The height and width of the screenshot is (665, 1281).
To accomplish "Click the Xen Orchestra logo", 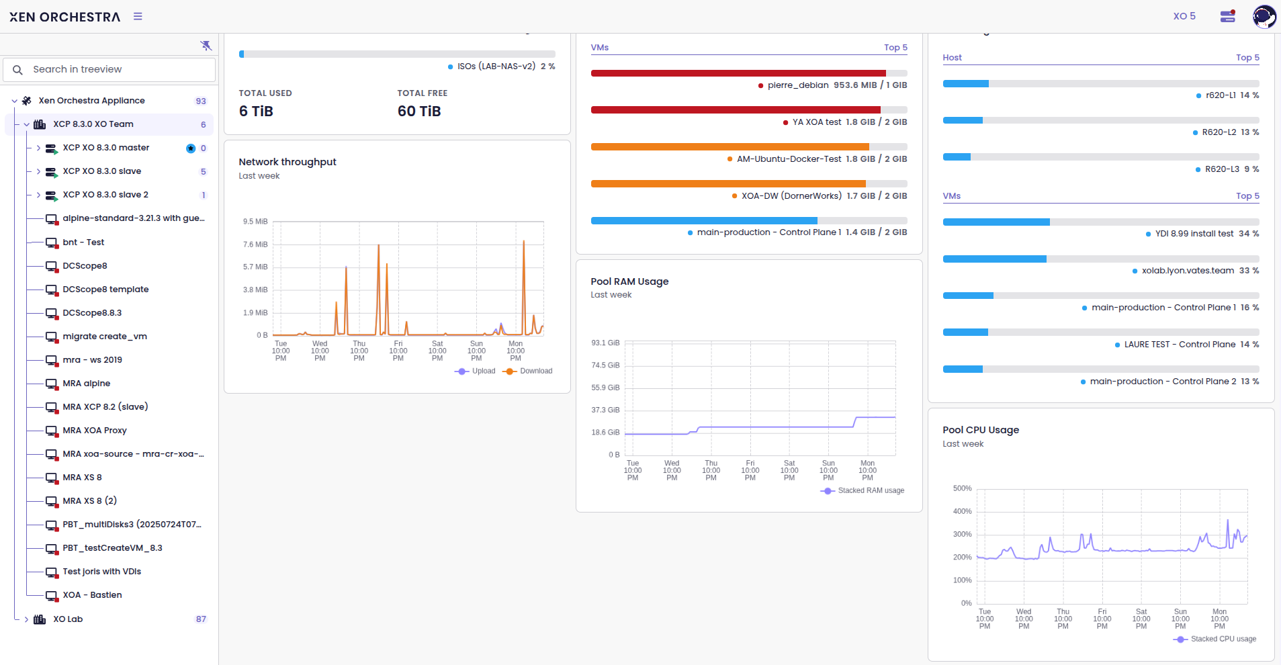I will coord(65,17).
